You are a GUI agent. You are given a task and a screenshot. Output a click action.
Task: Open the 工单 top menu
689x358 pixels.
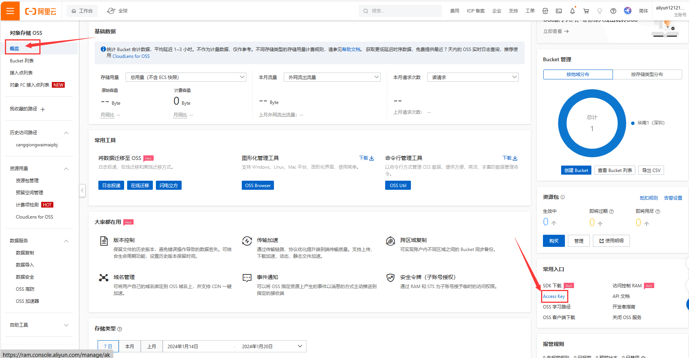(530, 11)
